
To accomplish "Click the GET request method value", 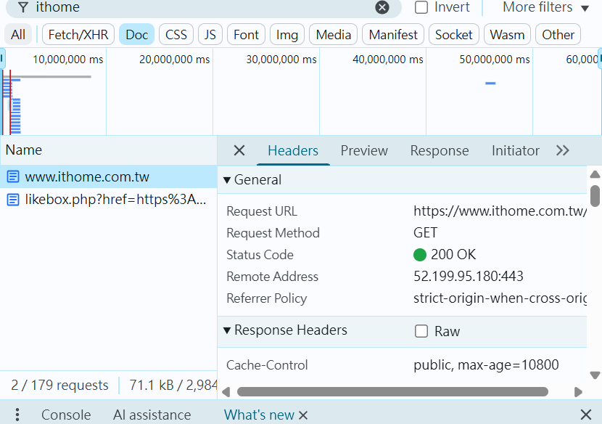I will click(426, 233).
